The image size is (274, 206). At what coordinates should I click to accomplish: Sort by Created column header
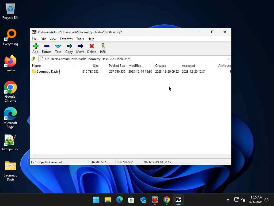167,66
